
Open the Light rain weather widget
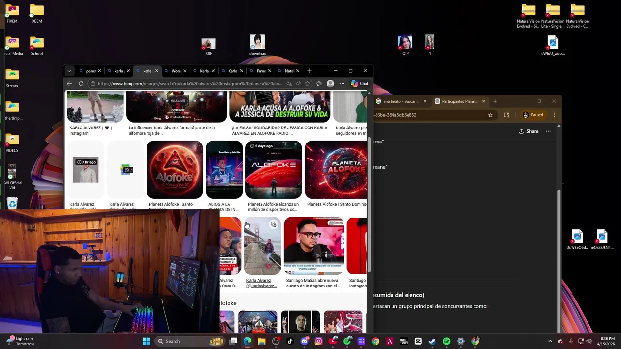click(x=20, y=341)
